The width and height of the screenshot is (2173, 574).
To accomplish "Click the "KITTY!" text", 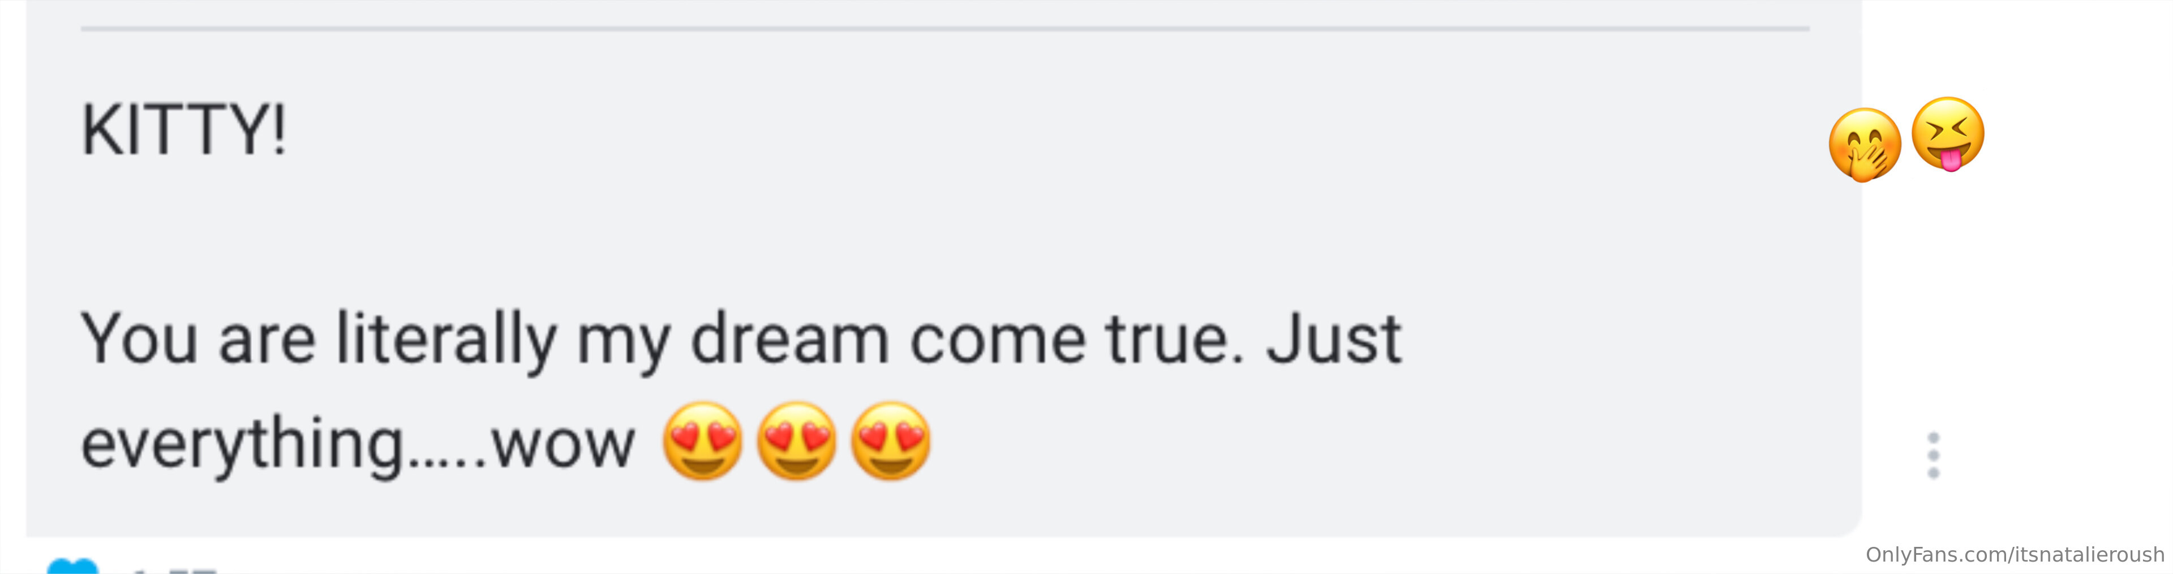I will pyautogui.click(x=184, y=131).
